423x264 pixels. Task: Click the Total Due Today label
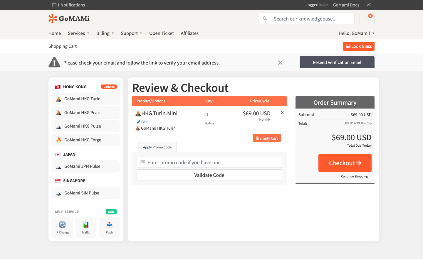(x=359, y=145)
